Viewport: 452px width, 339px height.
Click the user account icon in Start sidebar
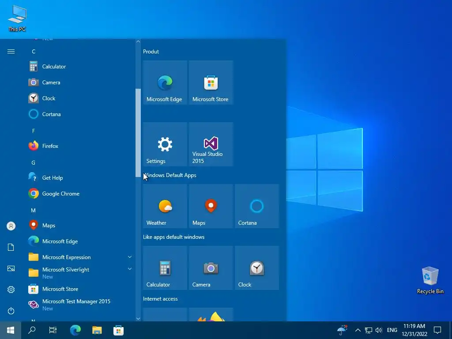(x=11, y=226)
